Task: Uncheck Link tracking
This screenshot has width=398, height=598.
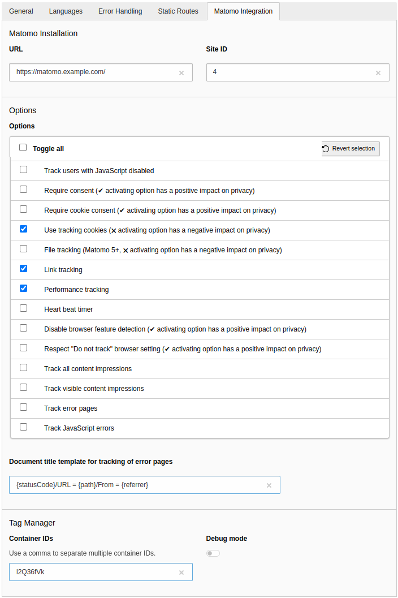Action: 24,269
